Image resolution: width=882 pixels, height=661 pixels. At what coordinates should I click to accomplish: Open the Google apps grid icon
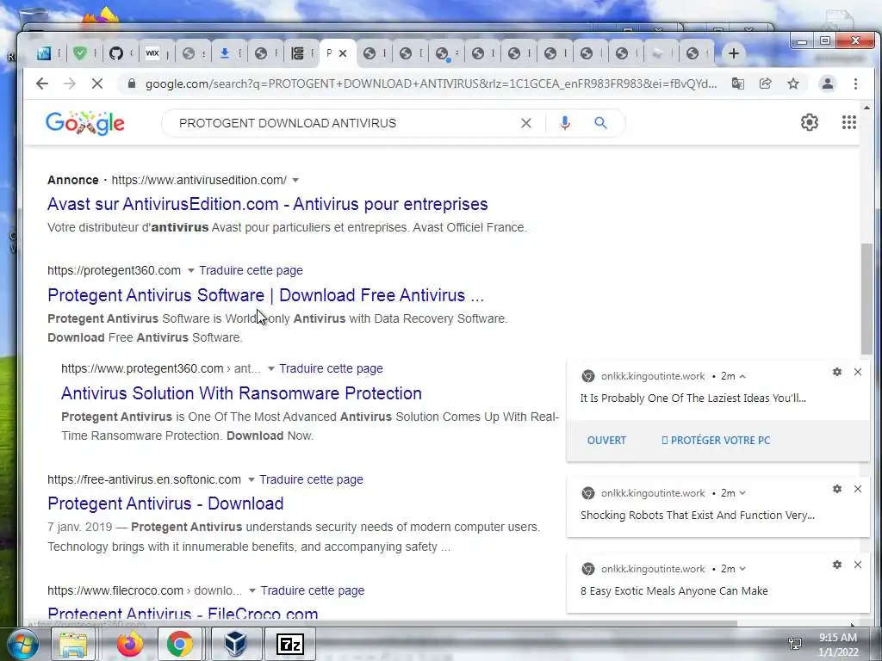tap(848, 122)
